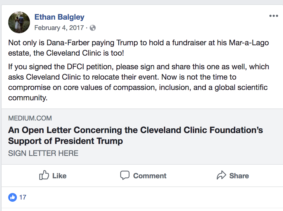Open Ethan Balgley's profile name link

click(x=59, y=17)
